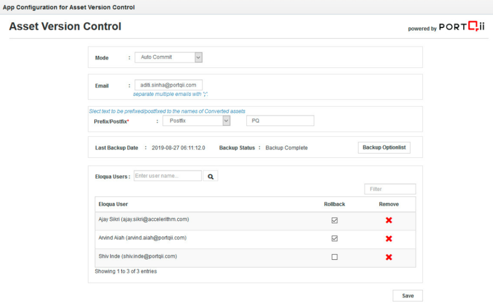Enable Rollback for Shiv Inde

coord(335,257)
